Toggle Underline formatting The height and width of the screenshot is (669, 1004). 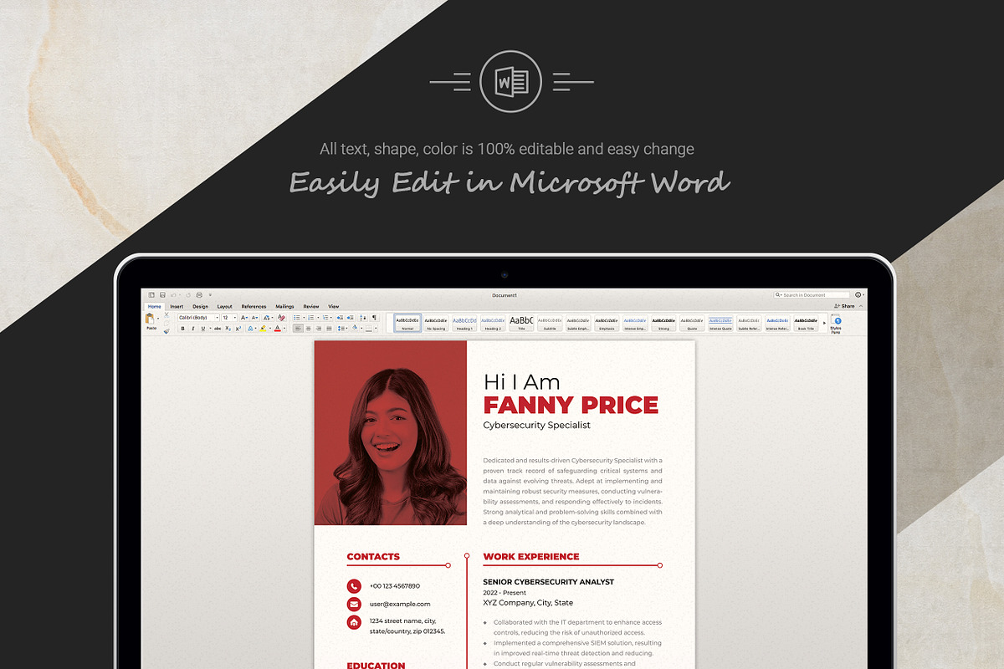click(x=202, y=329)
